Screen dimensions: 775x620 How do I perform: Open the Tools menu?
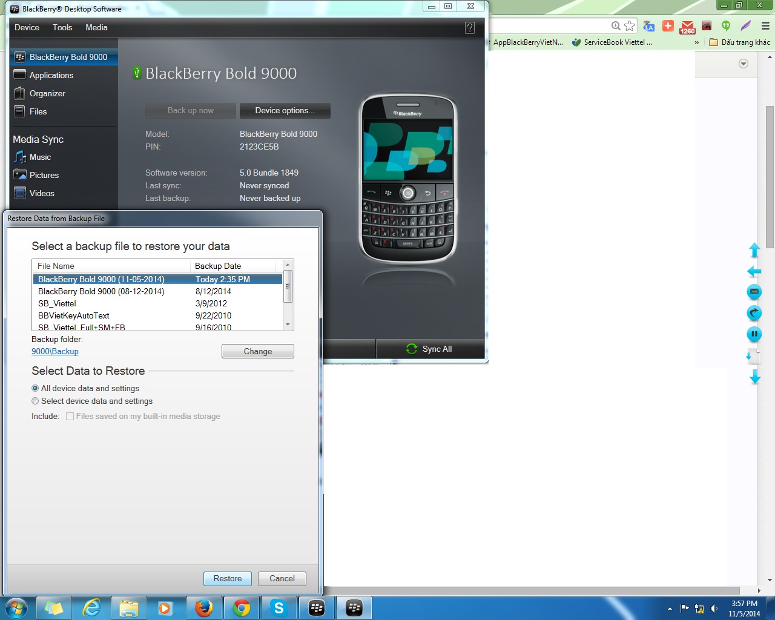click(x=62, y=28)
